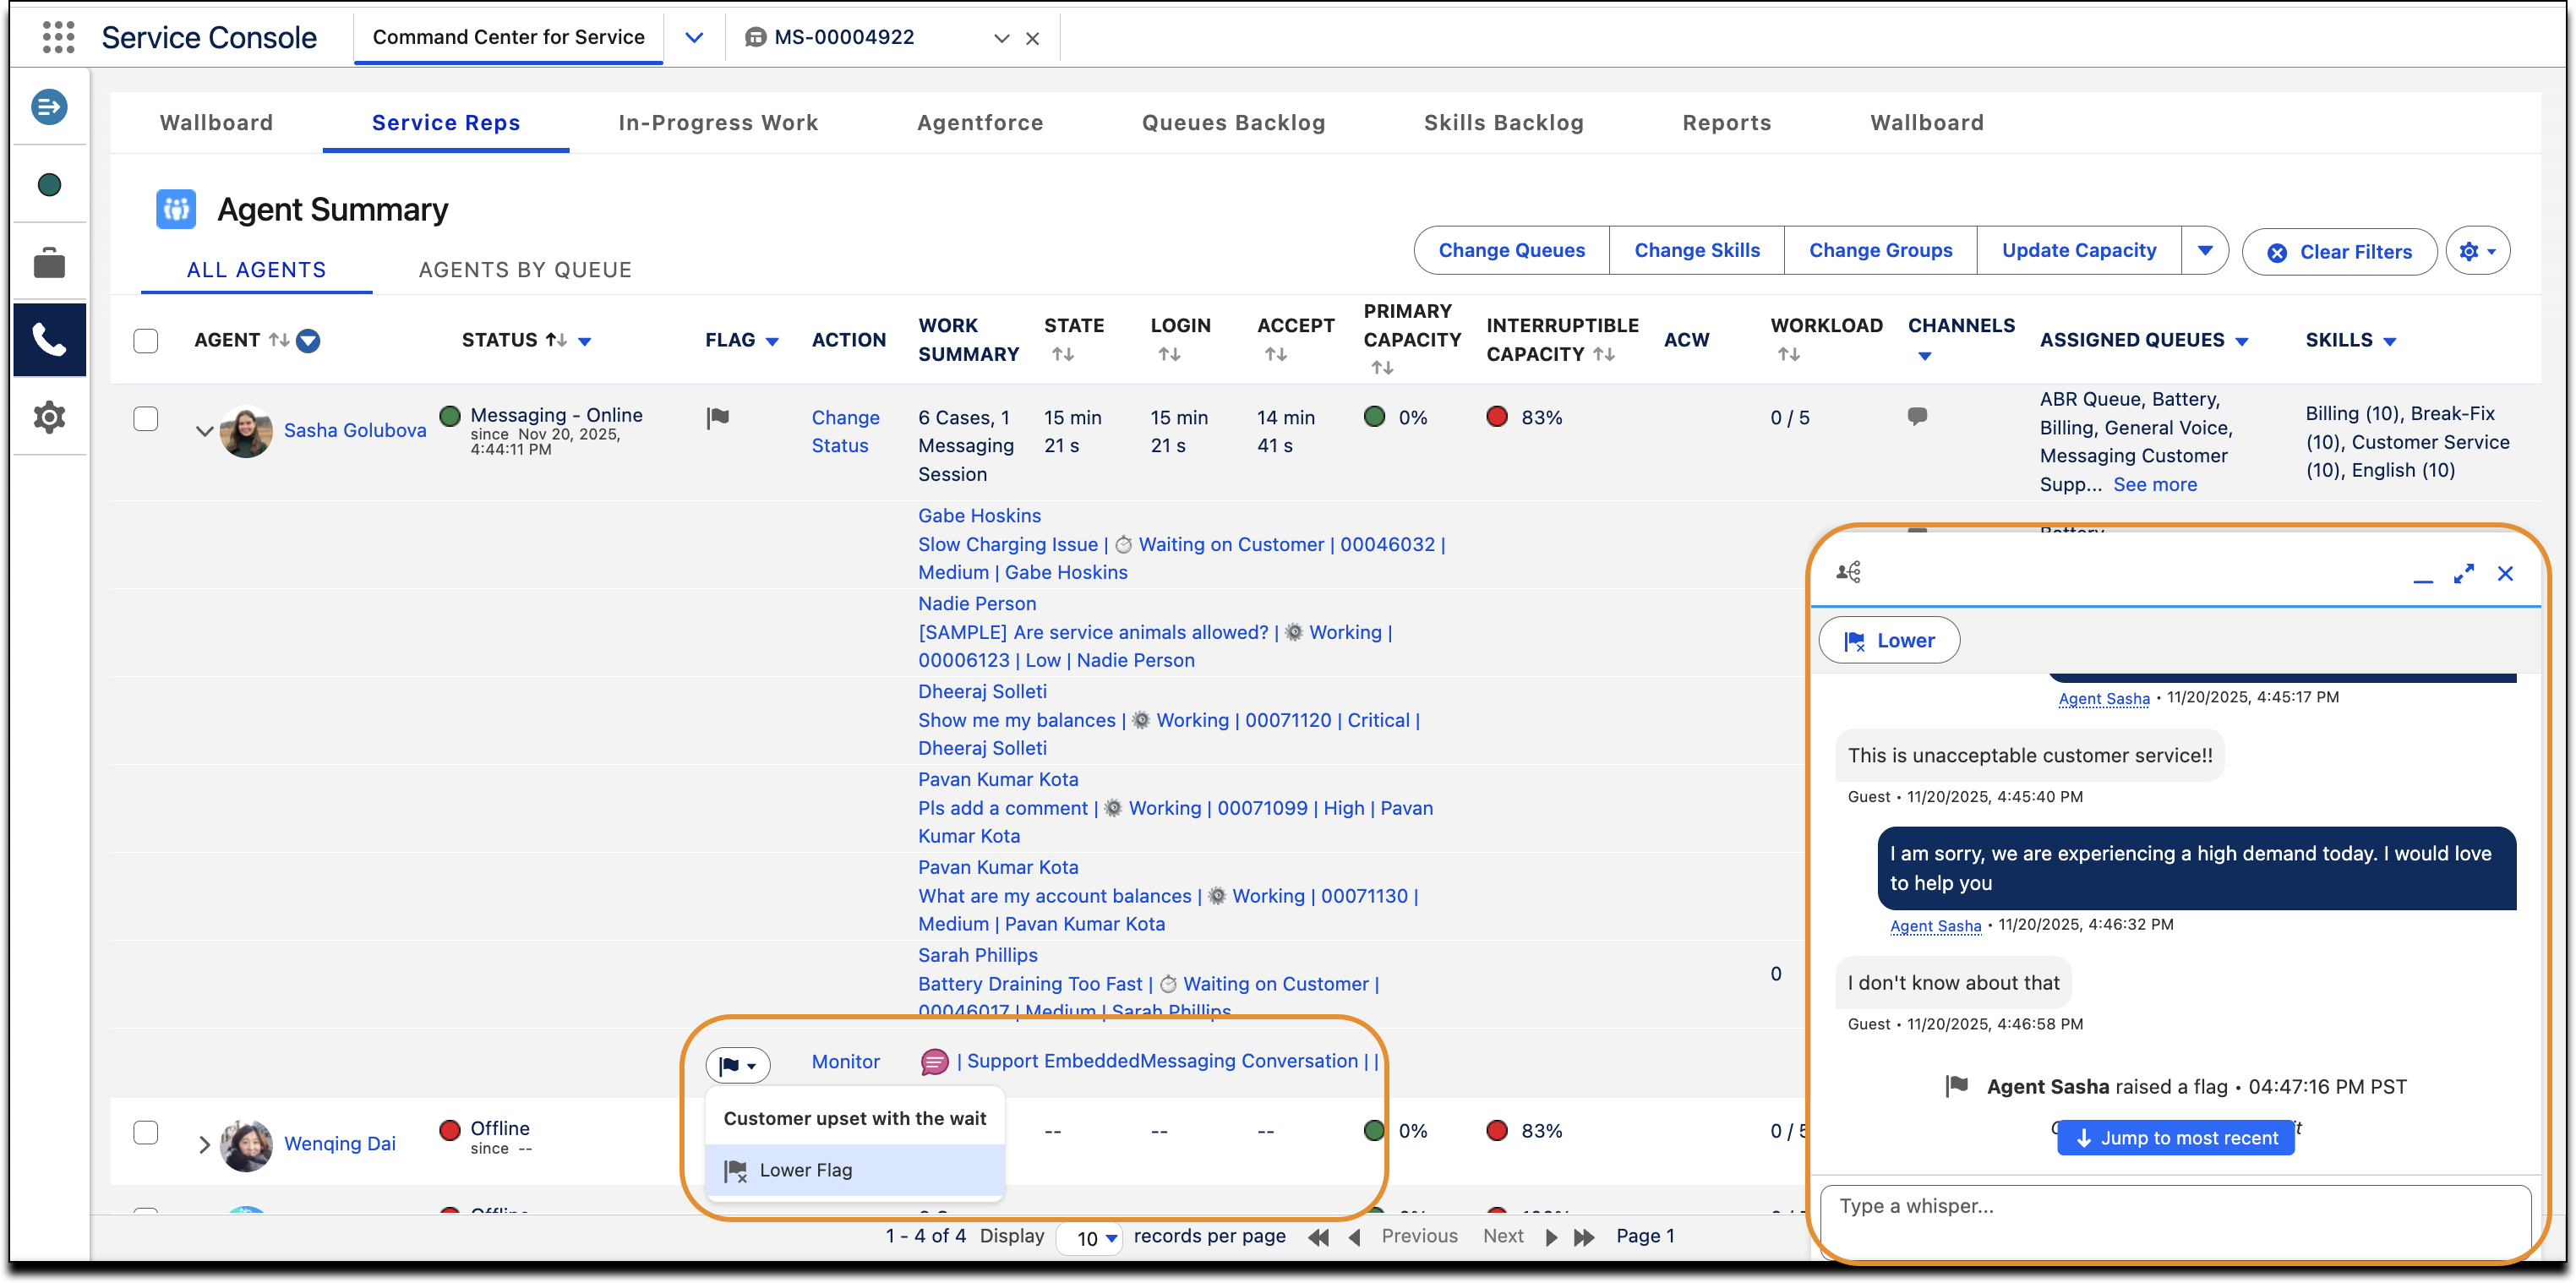2576x1283 pixels.
Task: Open the table settings gear dropdown
Action: pyautogui.click(x=2477, y=251)
